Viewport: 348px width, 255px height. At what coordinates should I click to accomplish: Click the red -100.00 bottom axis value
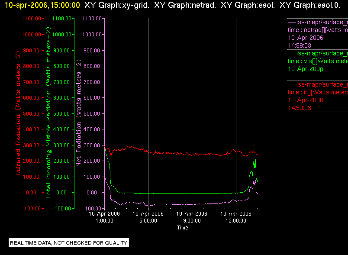pos(31,208)
